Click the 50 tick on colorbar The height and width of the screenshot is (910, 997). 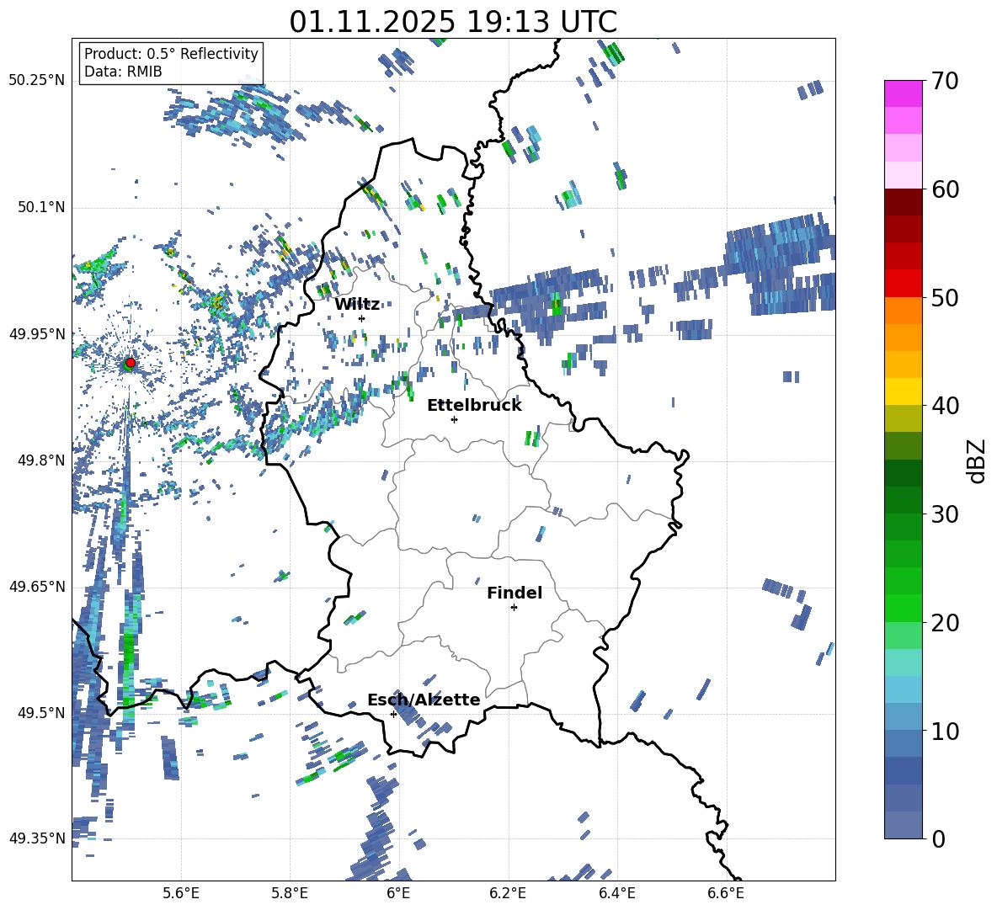[x=945, y=297]
